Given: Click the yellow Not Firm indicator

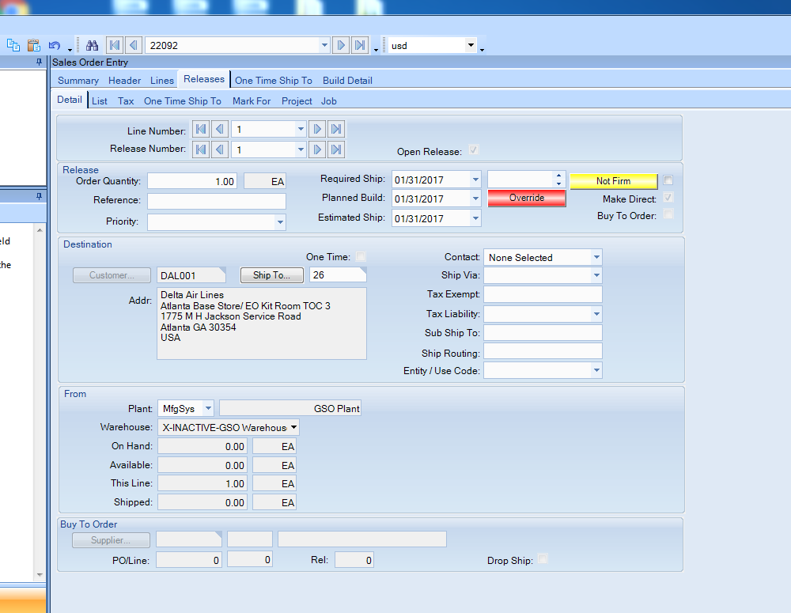Looking at the screenshot, I should click(x=613, y=181).
